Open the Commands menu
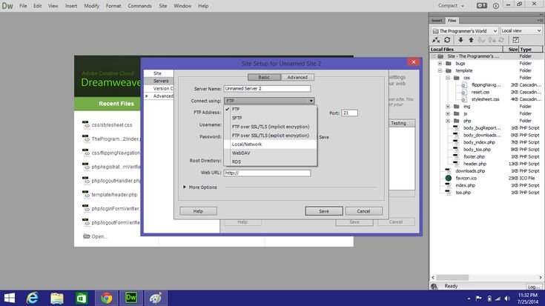545x306 pixels. pyautogui.click(x=139, y=6)
